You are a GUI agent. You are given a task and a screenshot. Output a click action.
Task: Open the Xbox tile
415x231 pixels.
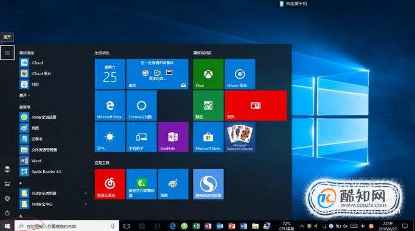click(208, 74)
